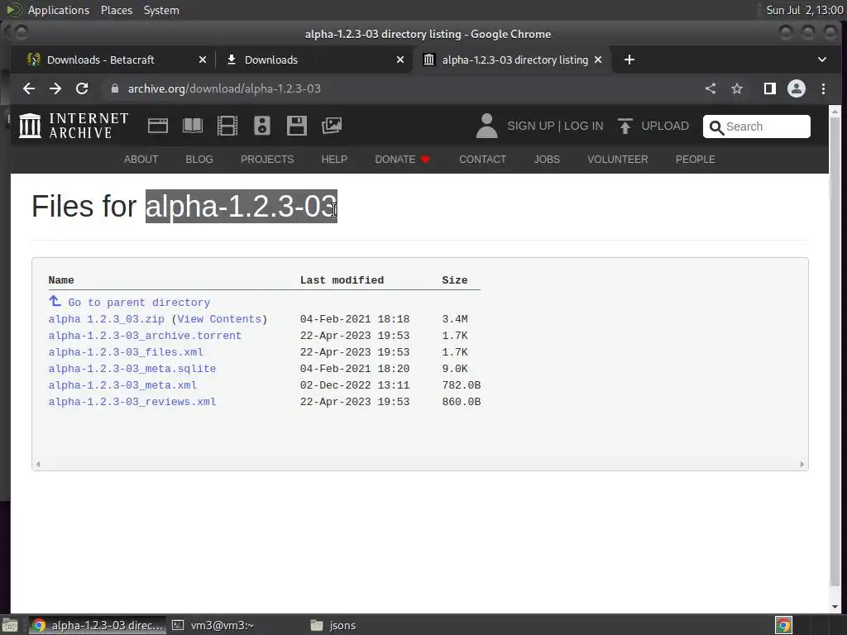
Task: Open alpha-1.2.3-03_meta.sqlite
Action: (x=132, y=369)
